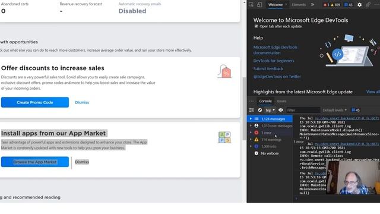Open DevTools settings gear
This screenshot has height=214, width=380.
tap(359, 5)
